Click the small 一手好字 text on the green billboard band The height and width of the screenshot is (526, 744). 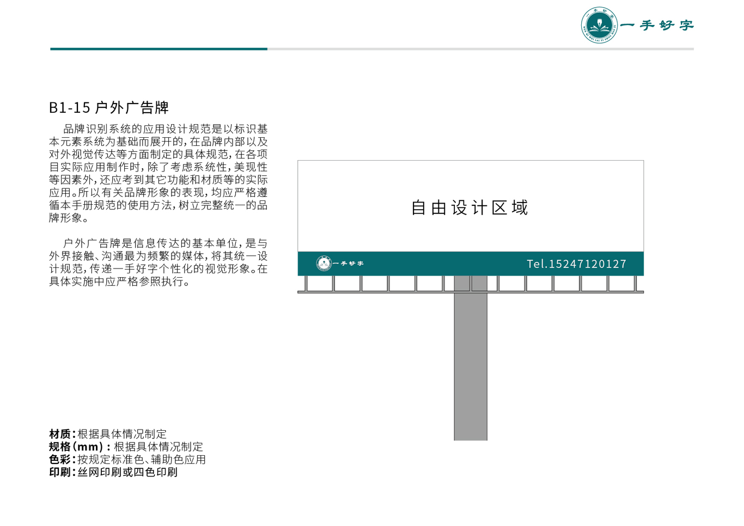tap(349, 264)
